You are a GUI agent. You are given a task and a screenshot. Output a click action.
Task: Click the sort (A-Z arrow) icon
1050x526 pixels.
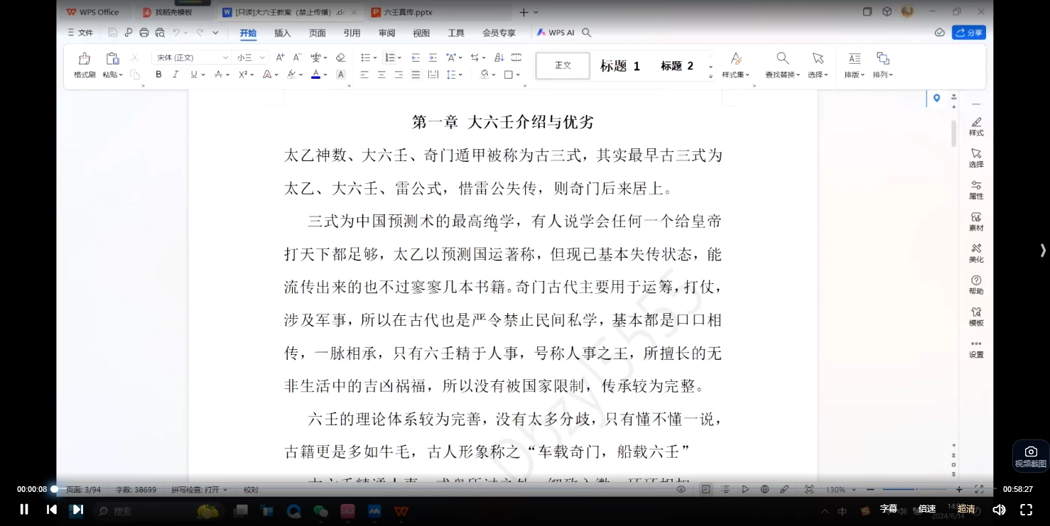click(x=499, y=57)
